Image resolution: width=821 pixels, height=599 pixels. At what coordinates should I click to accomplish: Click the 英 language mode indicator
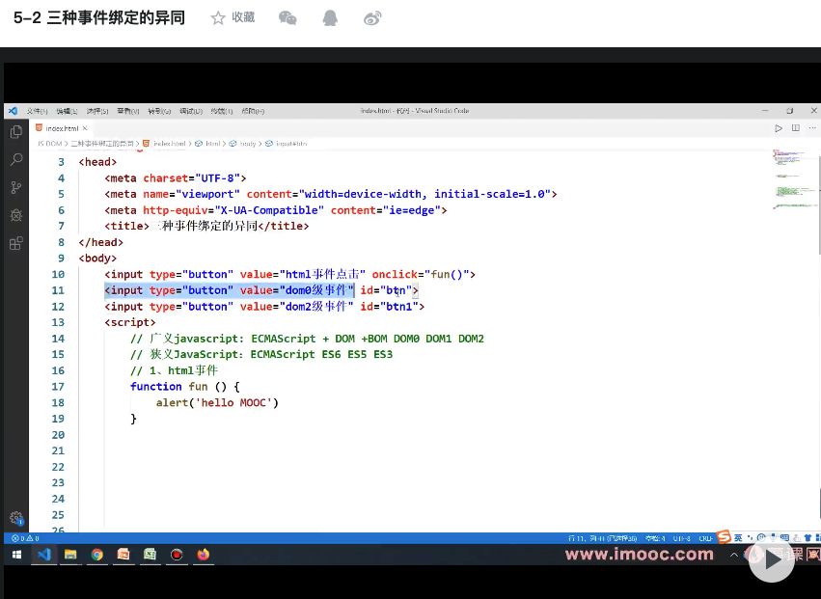point(738,537)
